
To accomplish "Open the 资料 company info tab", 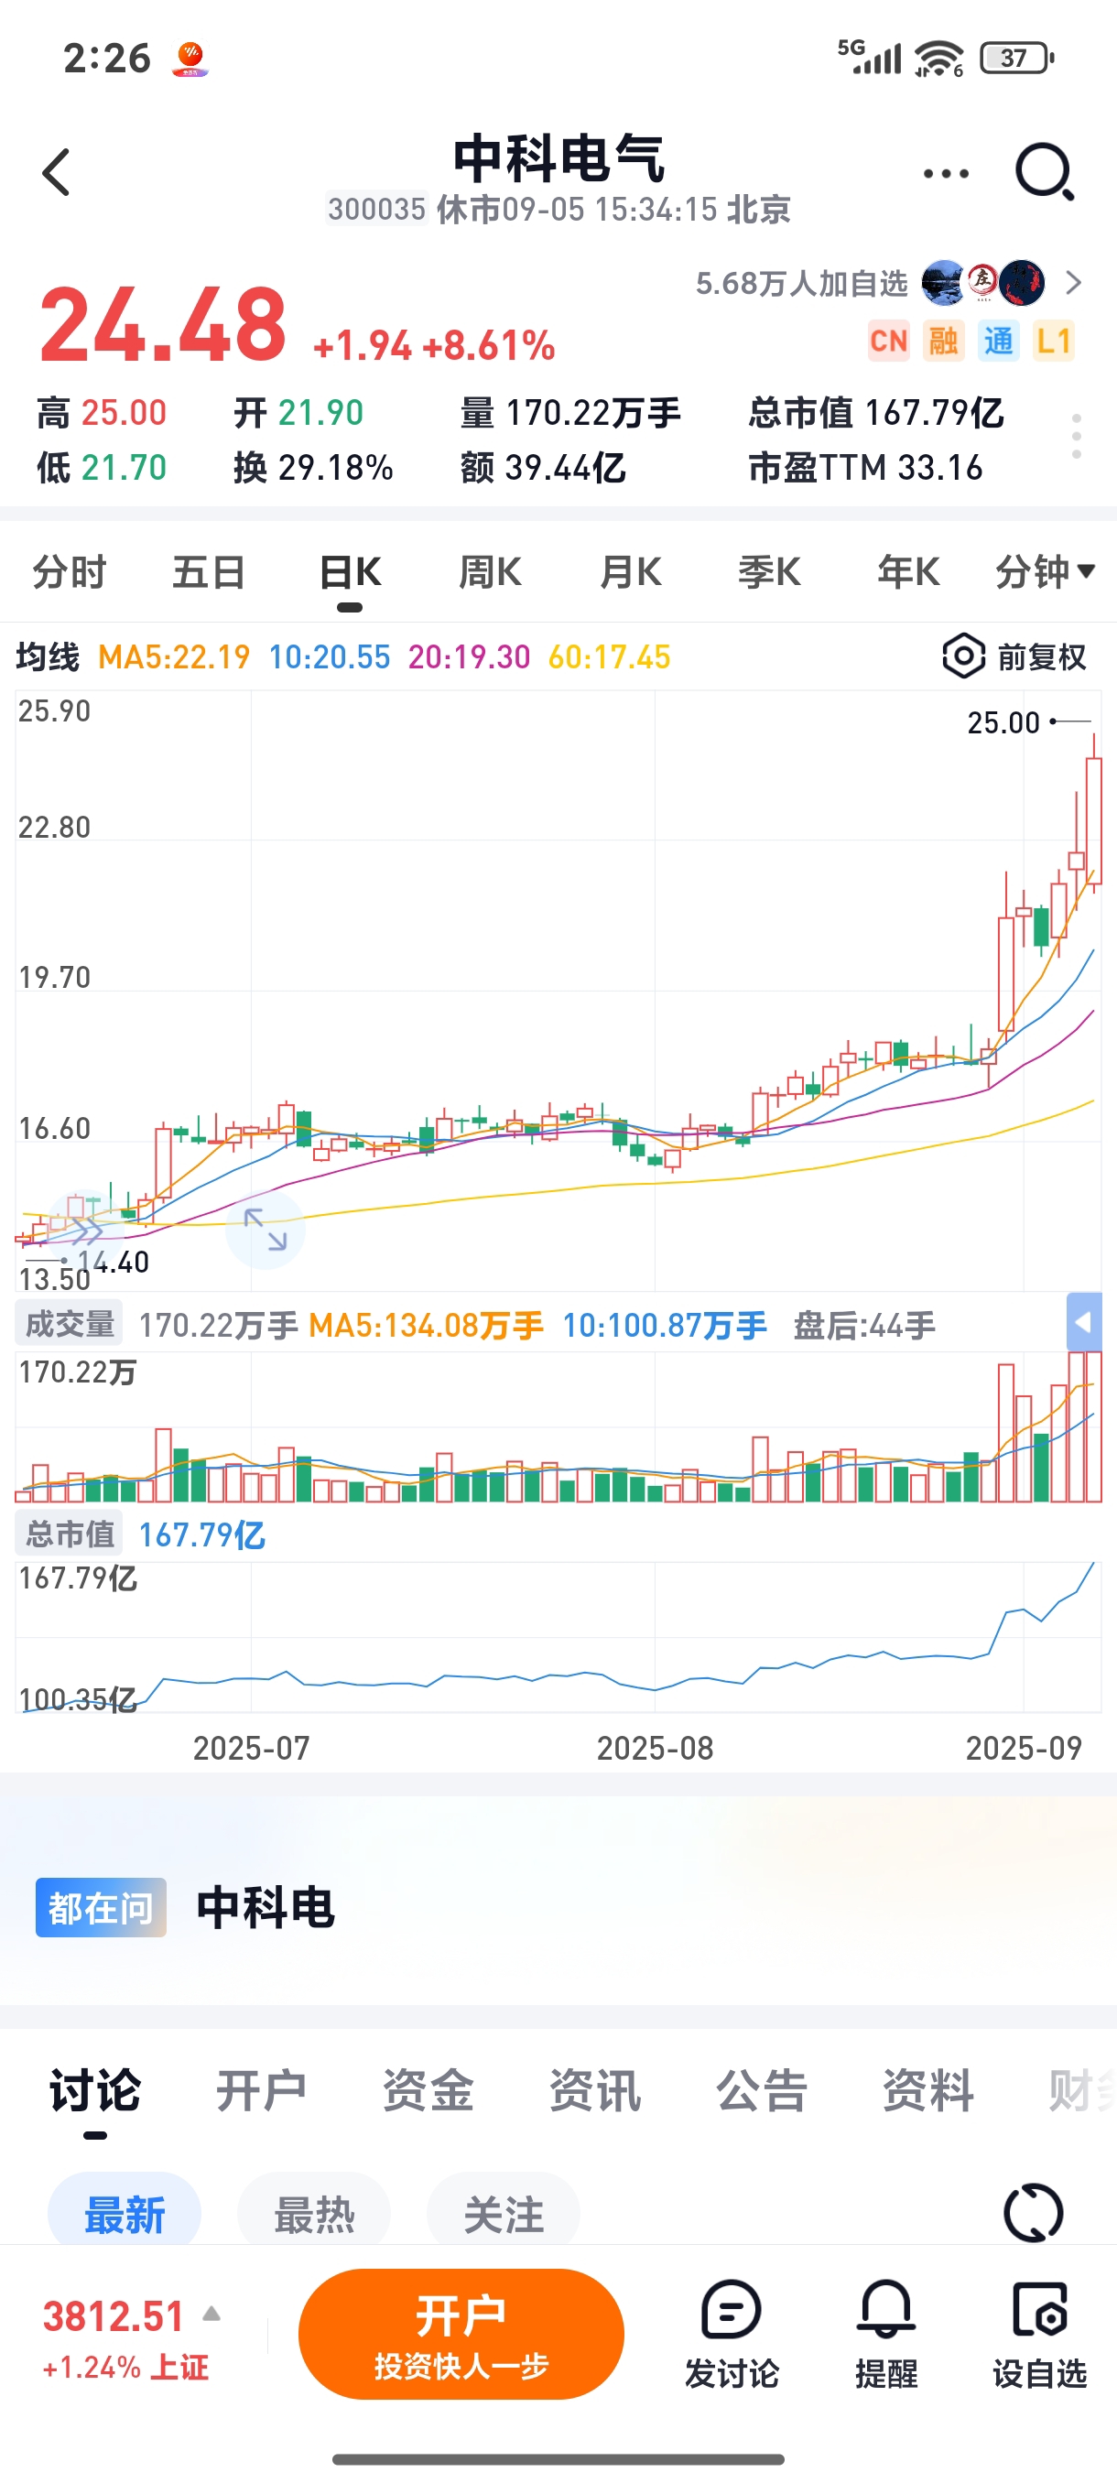I will [x=928, y=2091].
